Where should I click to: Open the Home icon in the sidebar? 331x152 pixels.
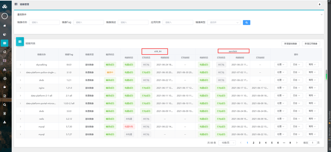coord(5,26)
